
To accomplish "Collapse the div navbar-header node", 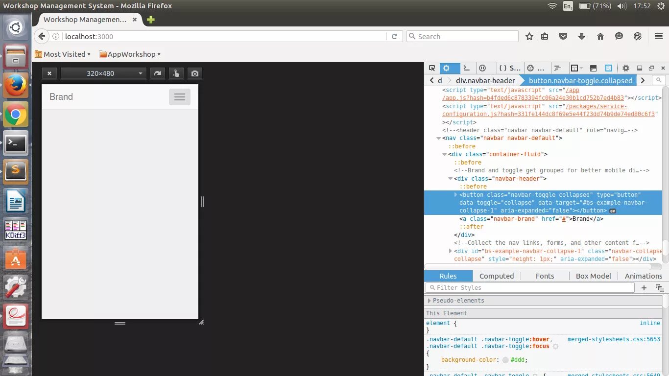I will coord(450,179).
